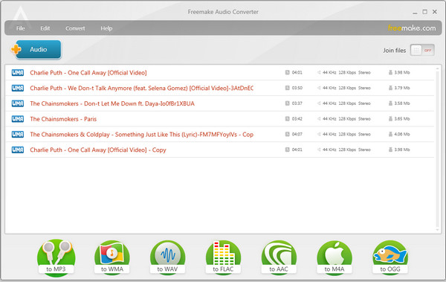The width and height of the screenshot is (446, 282).
Task: Click WMA icon of Chainsmokers - Paris
Action: [18, 119]
